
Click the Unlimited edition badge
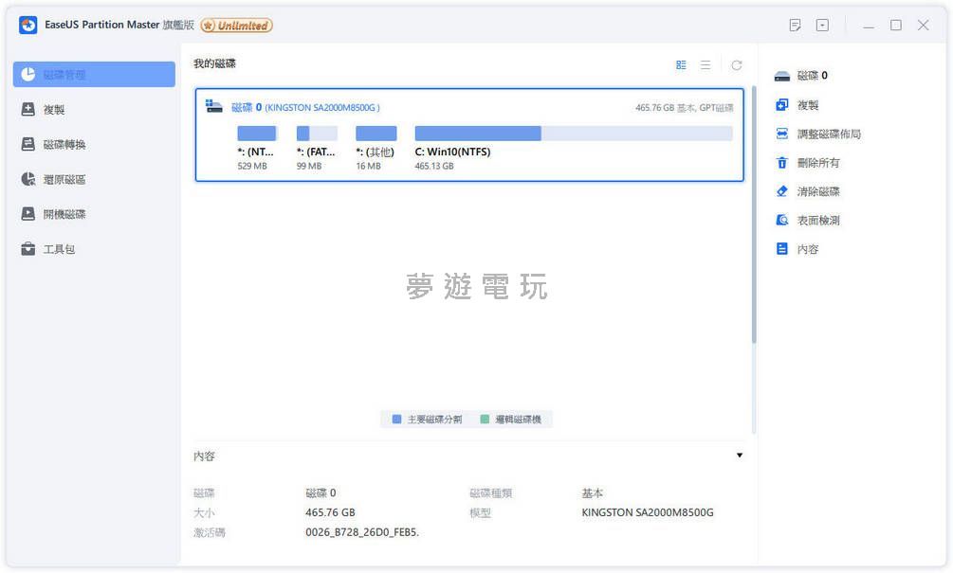tap(236, 26)
